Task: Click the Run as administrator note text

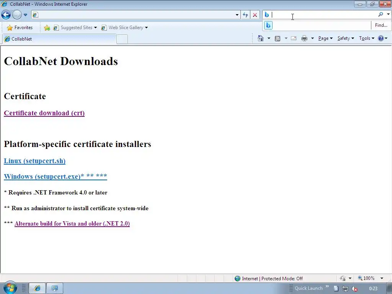Action: (76, 208)
